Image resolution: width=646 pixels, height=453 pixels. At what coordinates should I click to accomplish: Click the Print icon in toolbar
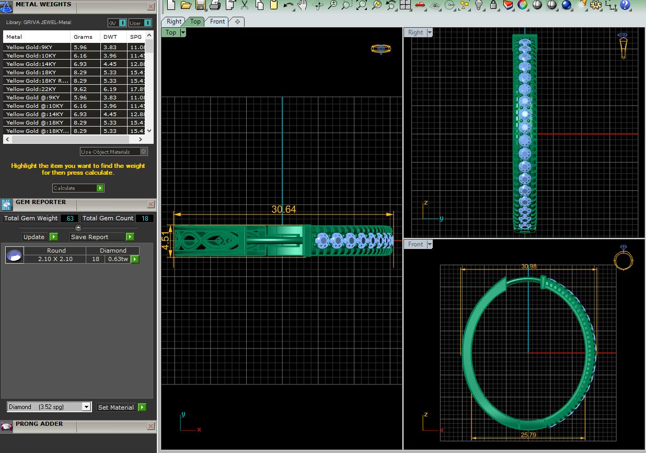tap(215, 5)
